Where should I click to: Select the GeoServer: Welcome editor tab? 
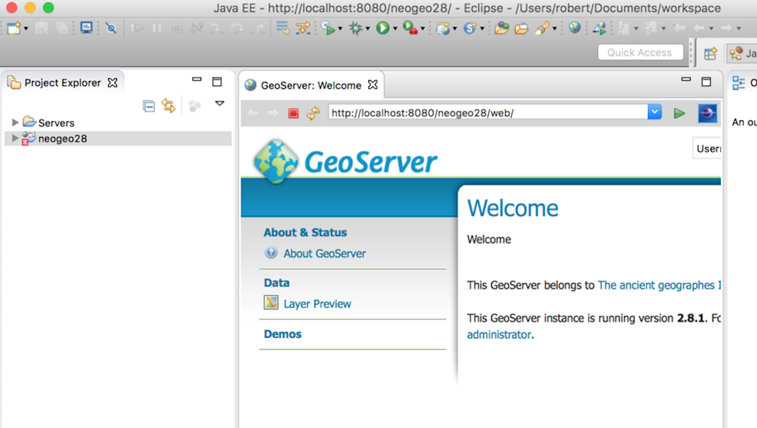pyautogui.click(x=311, y=85)
